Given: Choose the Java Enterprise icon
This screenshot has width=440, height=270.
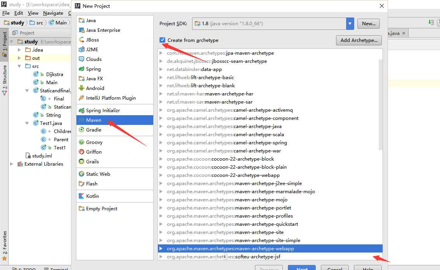Looking at the screenshot, I should pos(81,30).
